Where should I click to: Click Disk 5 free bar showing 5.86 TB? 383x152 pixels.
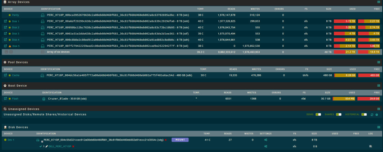(369, 46)
